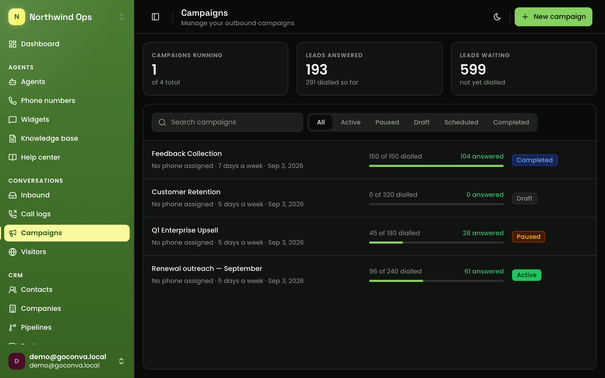Click the 104 answered label
Image resolution: width=605 pixels, height=378 pixels.
(482, 156)
